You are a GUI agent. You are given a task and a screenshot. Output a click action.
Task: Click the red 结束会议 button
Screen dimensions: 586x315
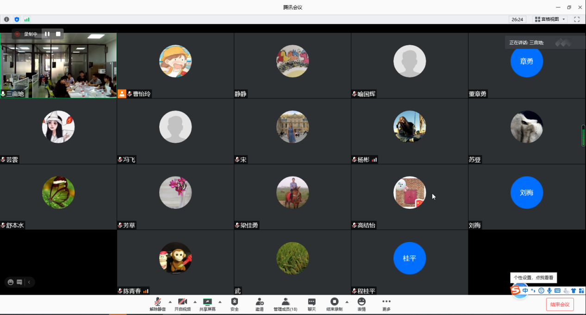(x=560, y=304)
